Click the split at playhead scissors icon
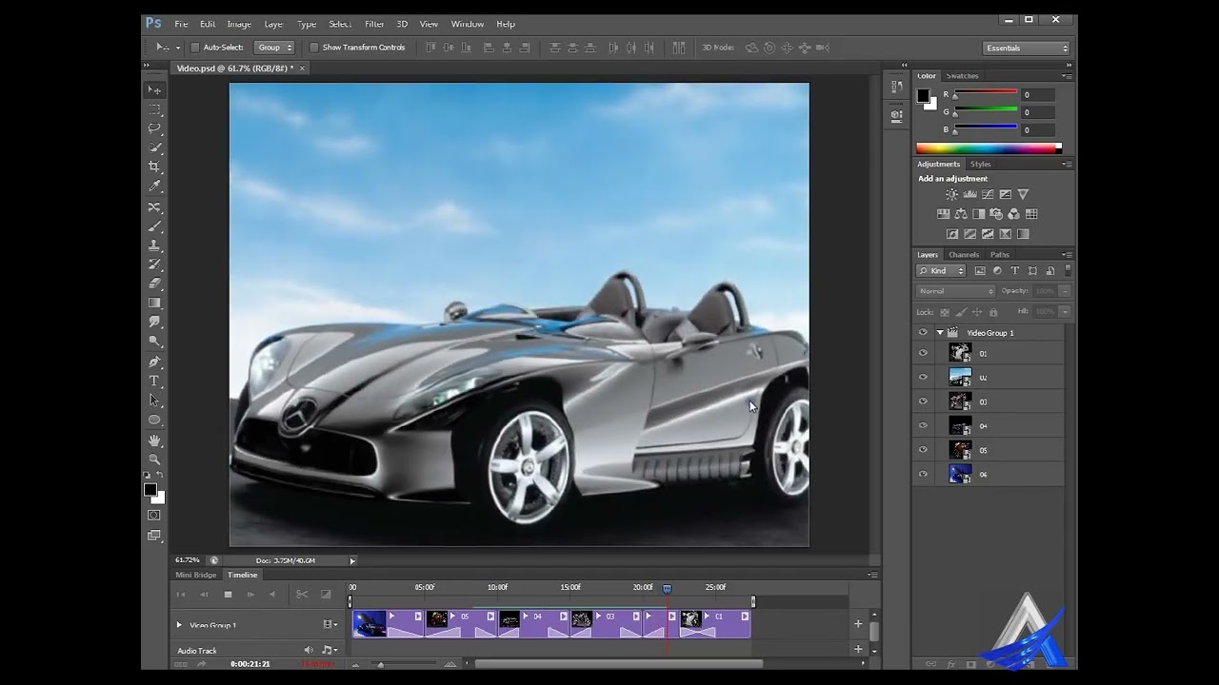 point(302,595)
